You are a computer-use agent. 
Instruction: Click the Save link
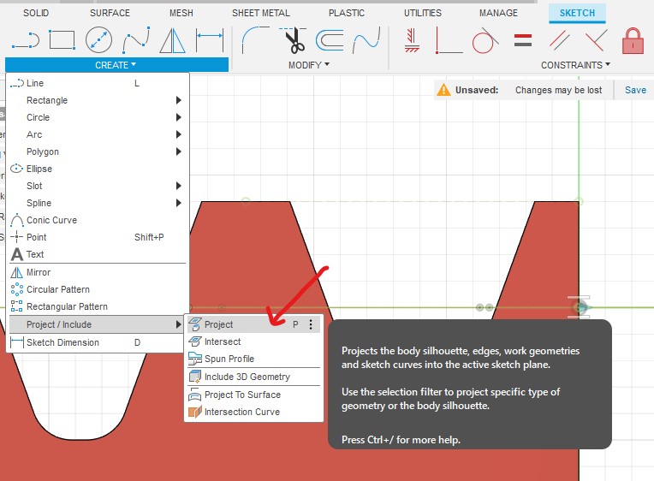pyautogui.click(x=635, y=90)
